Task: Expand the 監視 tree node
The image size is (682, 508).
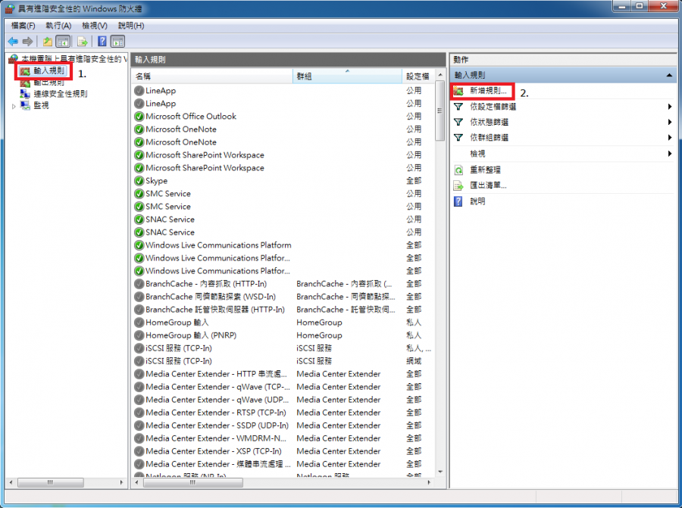Action: click(14, 106)
